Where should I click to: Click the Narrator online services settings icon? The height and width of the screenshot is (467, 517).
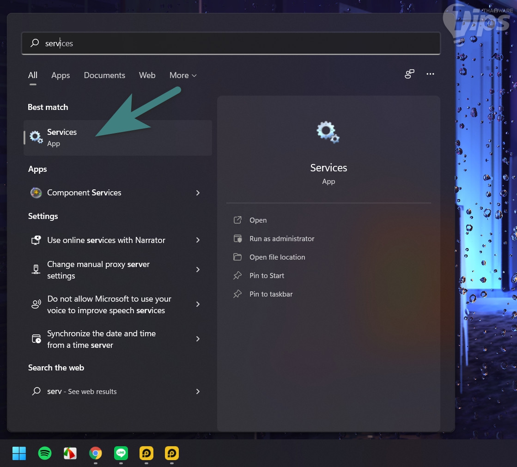[x=36, y=240]
